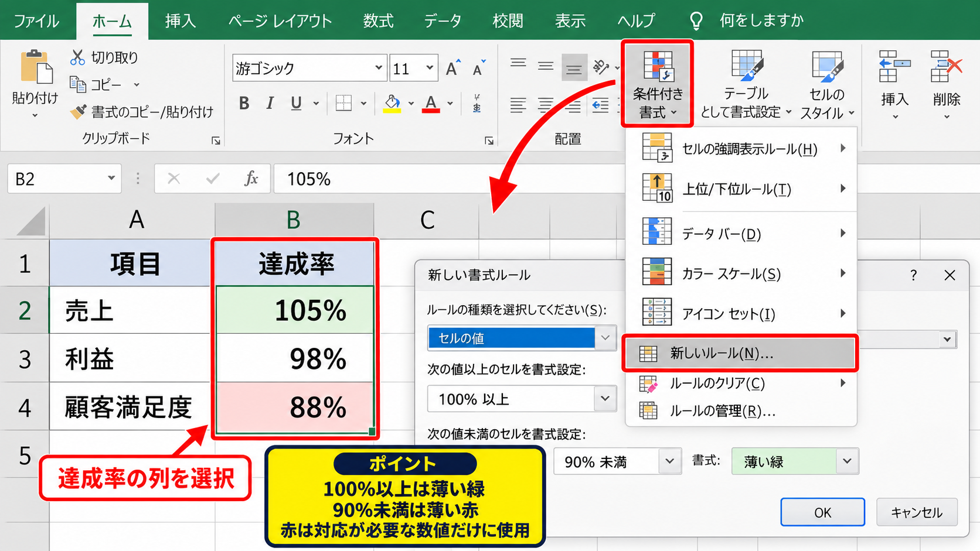Click the OK button in dialog
Image resolution: width=980 pixels, height=551 pixels.
(x=822, y=512)
